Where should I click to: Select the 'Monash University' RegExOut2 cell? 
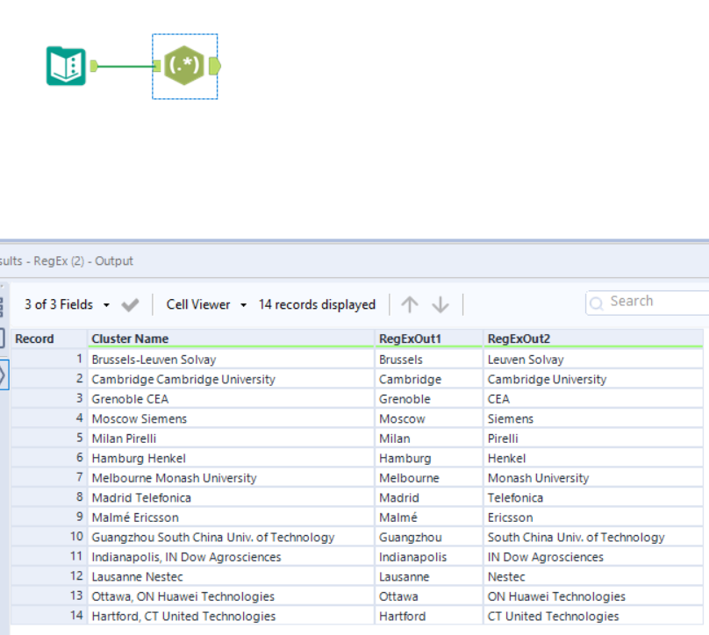pos(538,478)
